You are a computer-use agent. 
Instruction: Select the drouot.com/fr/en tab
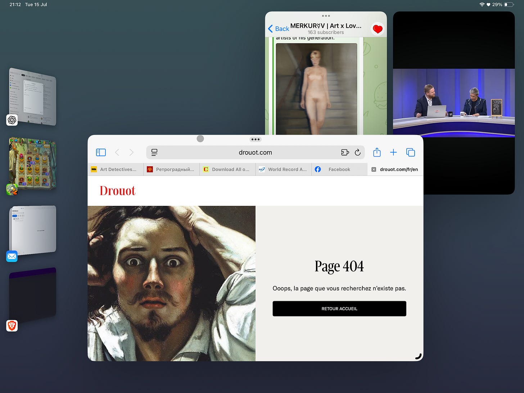coord(395,170)
